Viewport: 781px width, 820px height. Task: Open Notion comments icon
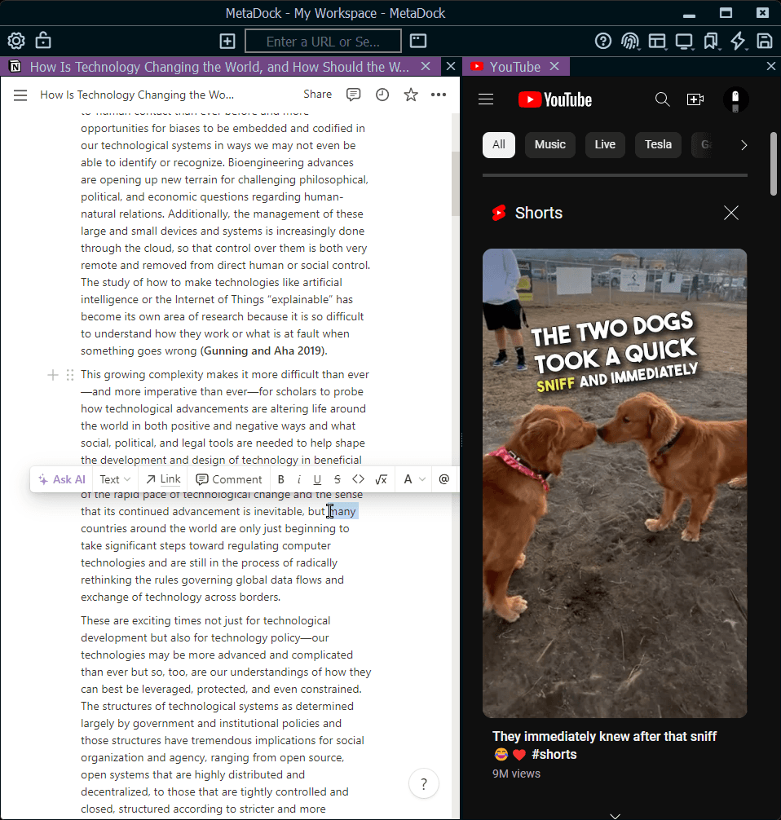[x=354, y=95]
